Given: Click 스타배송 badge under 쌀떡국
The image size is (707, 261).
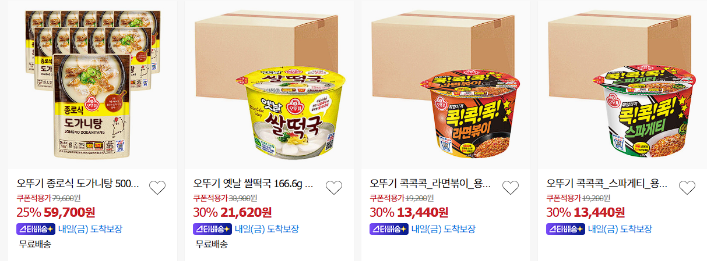Looking at the screenshot, I should 212,229.
